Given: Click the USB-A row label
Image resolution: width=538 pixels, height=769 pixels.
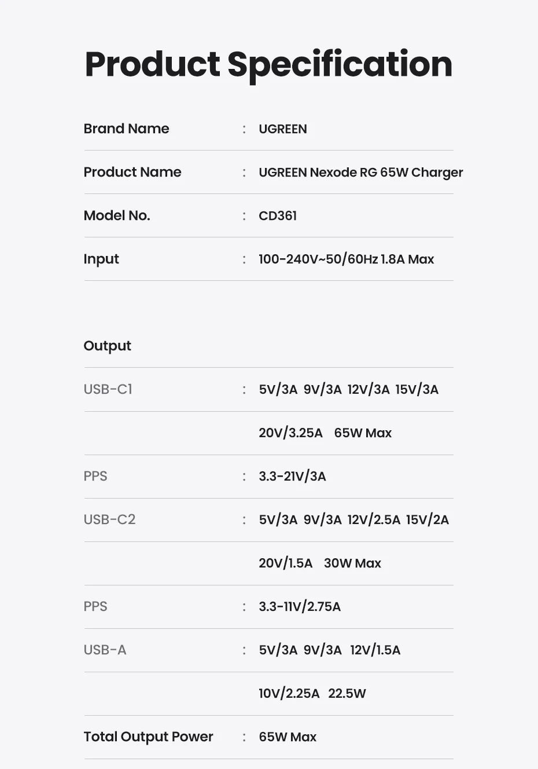Looking at the screenshot, I should (x=105, y=650).
